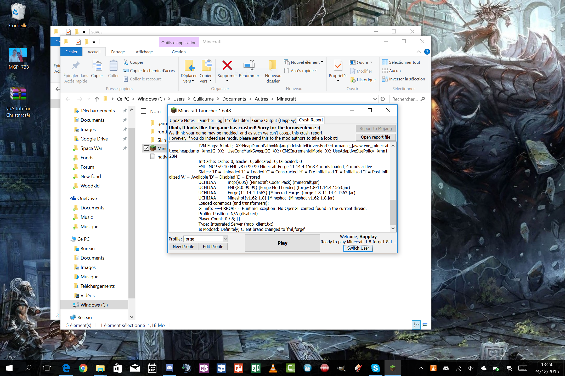Click the Play button
Screen dimensions: 565x376
282,243
